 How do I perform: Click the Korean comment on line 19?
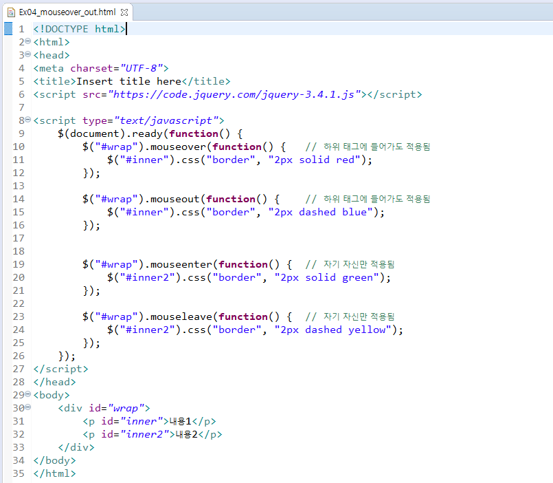(350, 264)
